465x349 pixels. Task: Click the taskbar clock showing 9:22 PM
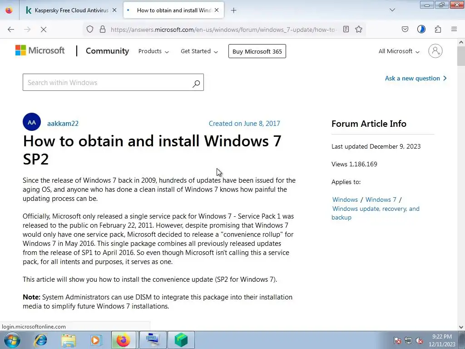[442, 340]
